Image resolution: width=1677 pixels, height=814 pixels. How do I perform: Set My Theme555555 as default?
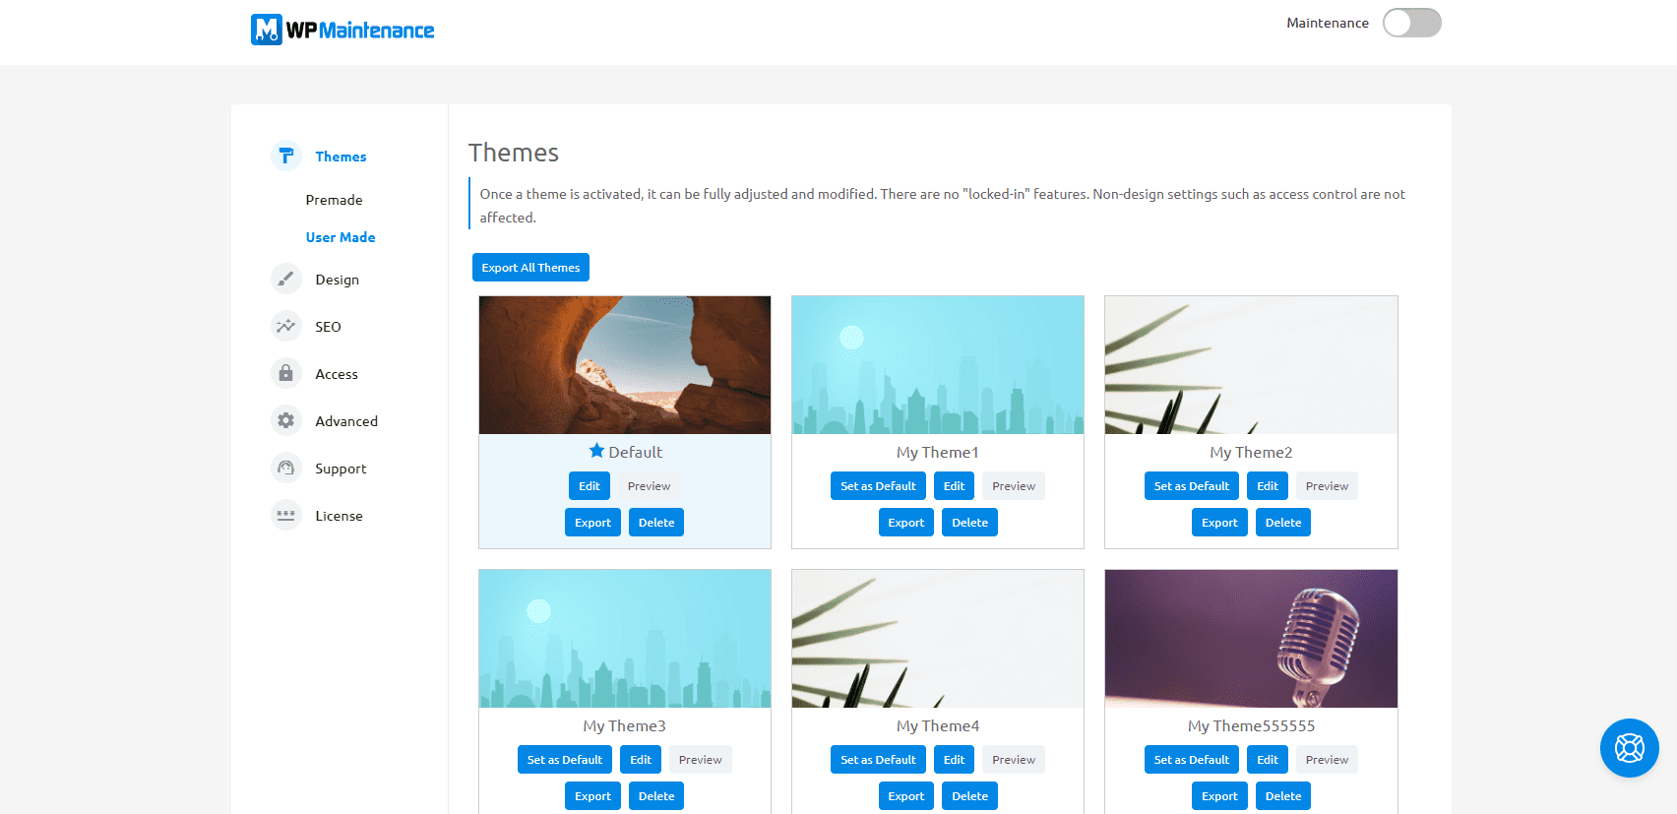coord(1192,760)
